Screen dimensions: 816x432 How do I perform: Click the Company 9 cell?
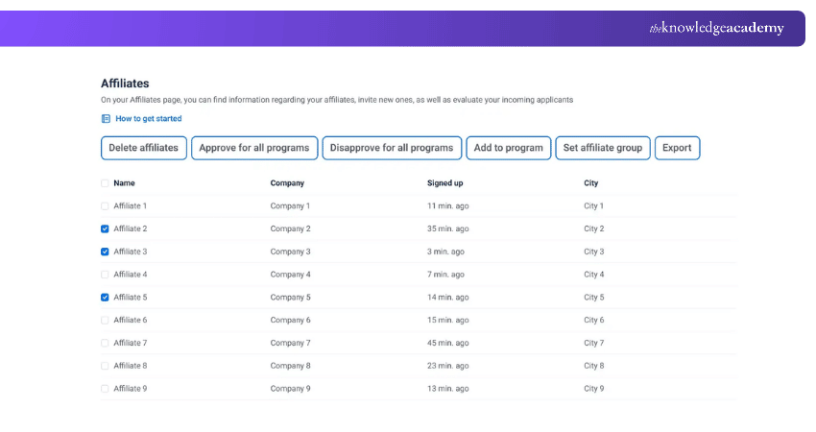(x=290, y=389)
